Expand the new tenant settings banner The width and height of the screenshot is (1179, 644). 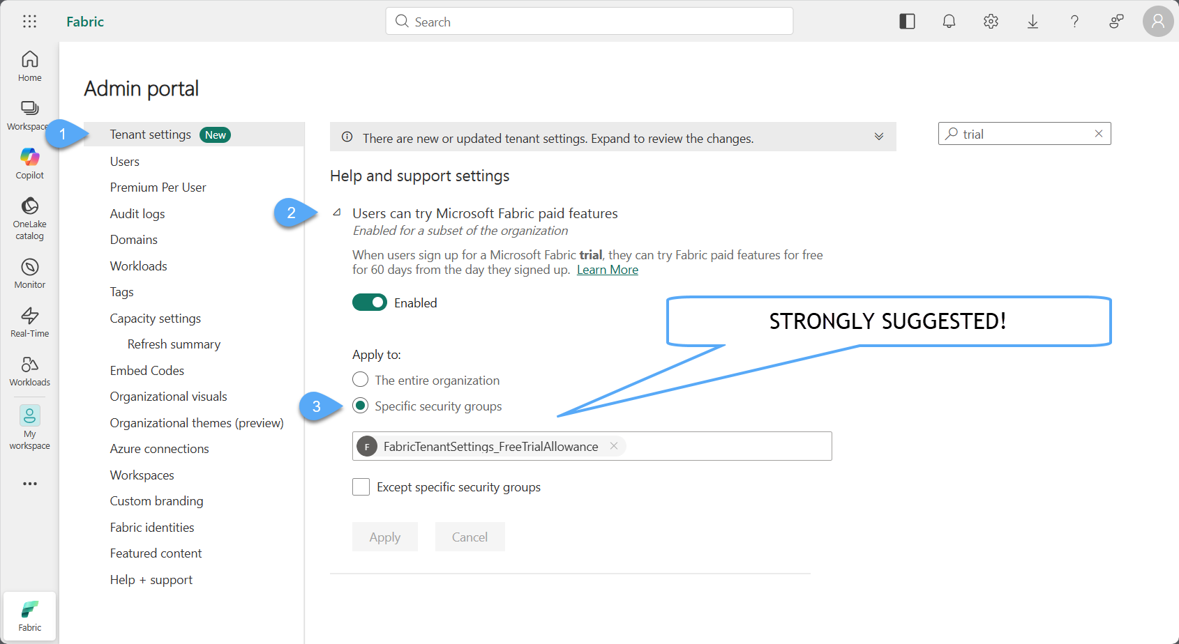click(879, 137)
